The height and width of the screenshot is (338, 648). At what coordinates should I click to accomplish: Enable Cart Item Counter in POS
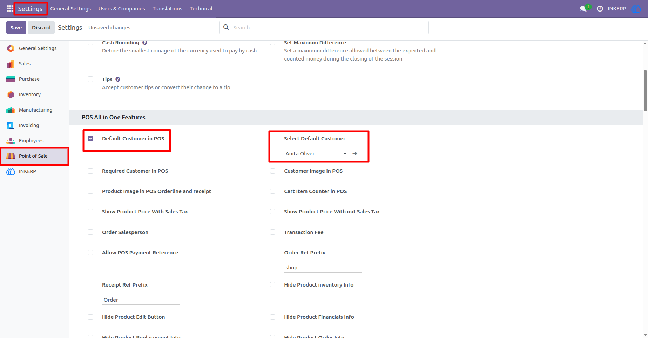[x=272, y=191]
